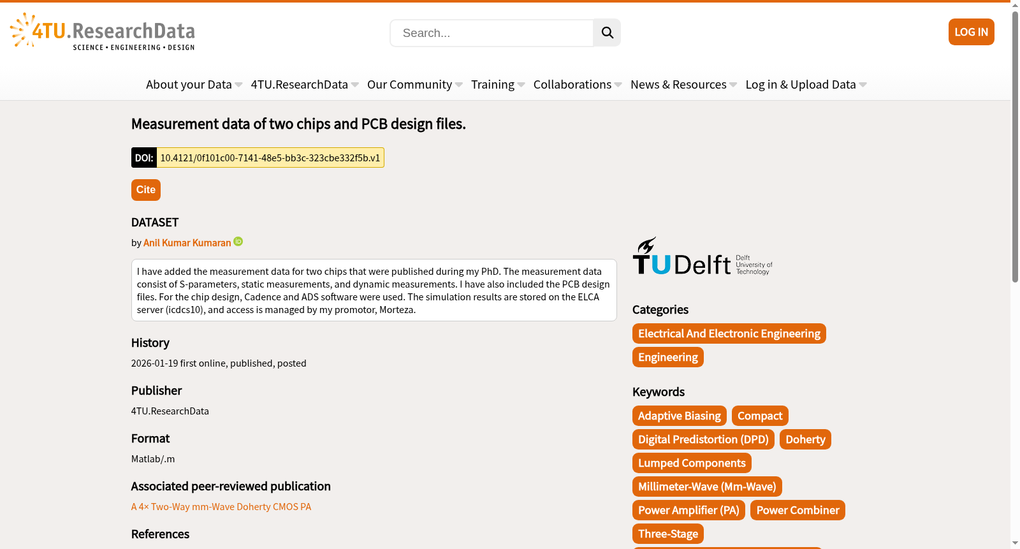Image resolution: width=1020 pixels, height=549 pixels.
Task: Expand the Training menu arrow
Action: click(x=521, y=85)
